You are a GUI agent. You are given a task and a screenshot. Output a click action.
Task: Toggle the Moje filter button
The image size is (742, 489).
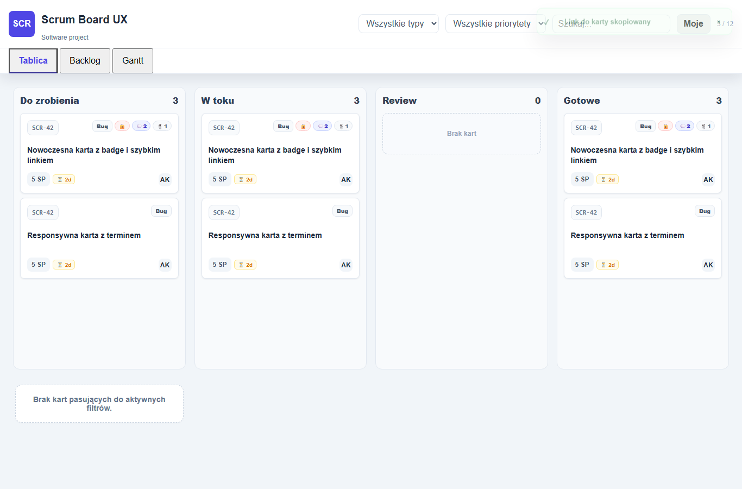693,23
